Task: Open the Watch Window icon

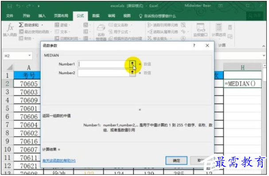Action: pos(200,30)
